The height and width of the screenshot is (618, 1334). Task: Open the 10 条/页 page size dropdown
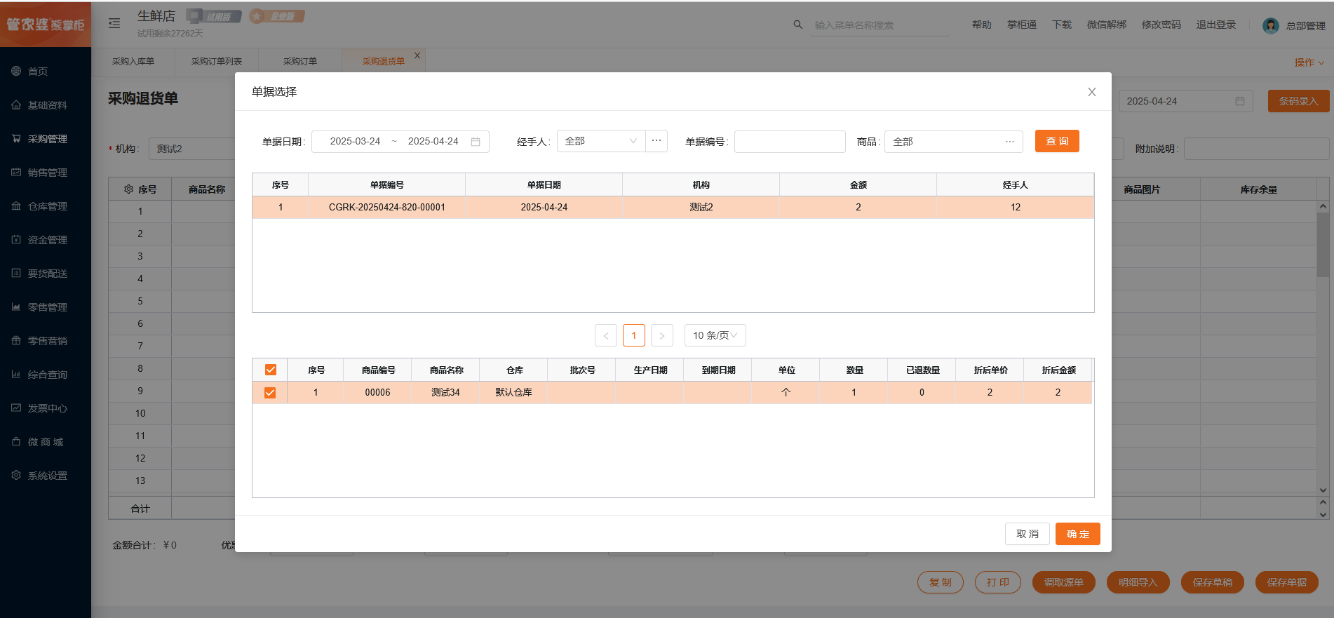[715, 335]
